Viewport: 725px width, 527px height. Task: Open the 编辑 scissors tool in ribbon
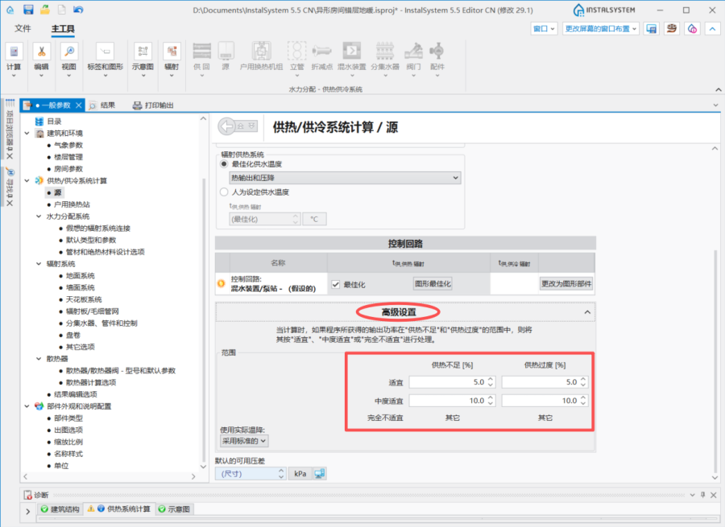coord(41,51)
